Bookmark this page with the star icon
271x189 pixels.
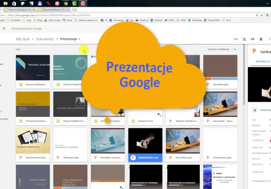(262, 15)
